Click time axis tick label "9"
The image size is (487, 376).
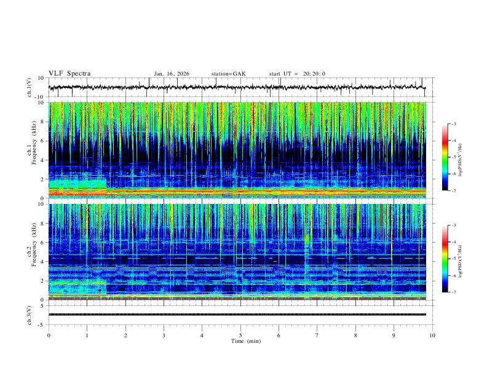tap(394, 335)
